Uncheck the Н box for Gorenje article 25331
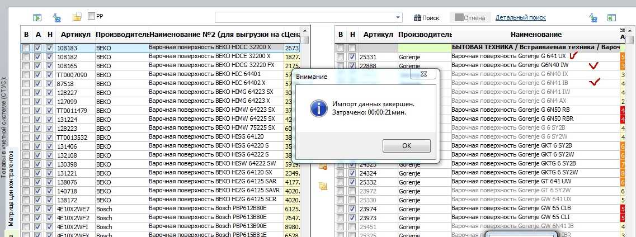 coord(352,56)
